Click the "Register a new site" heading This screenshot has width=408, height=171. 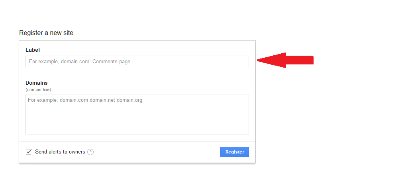[46, 33]
